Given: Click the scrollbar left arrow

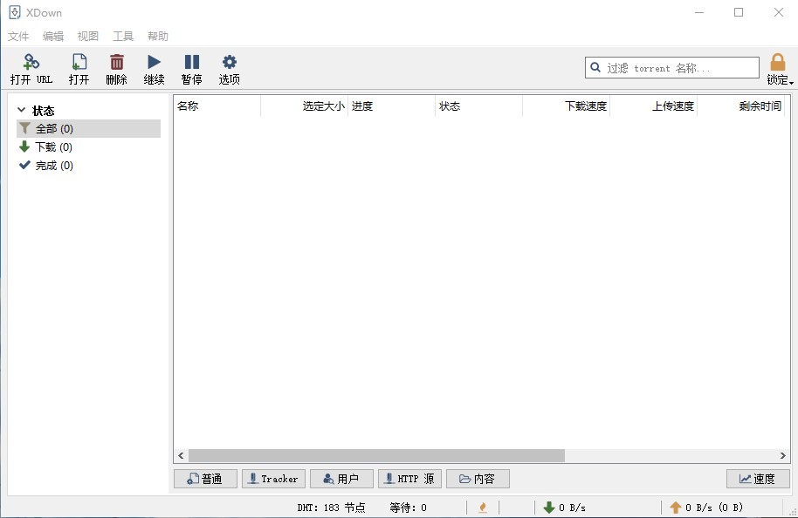Looking at the screenshot, I should point(181,455).
